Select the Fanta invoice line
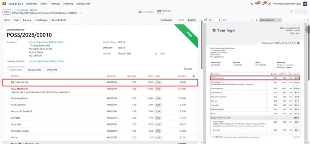 tap(100, 137)
